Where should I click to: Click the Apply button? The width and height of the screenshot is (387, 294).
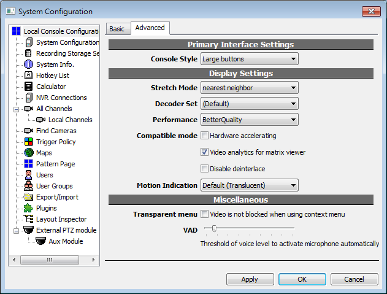click(250, 279)
